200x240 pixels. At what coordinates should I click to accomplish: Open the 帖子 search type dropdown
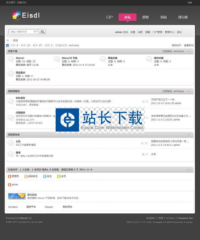pyautogui.click(x=36, y=32)
